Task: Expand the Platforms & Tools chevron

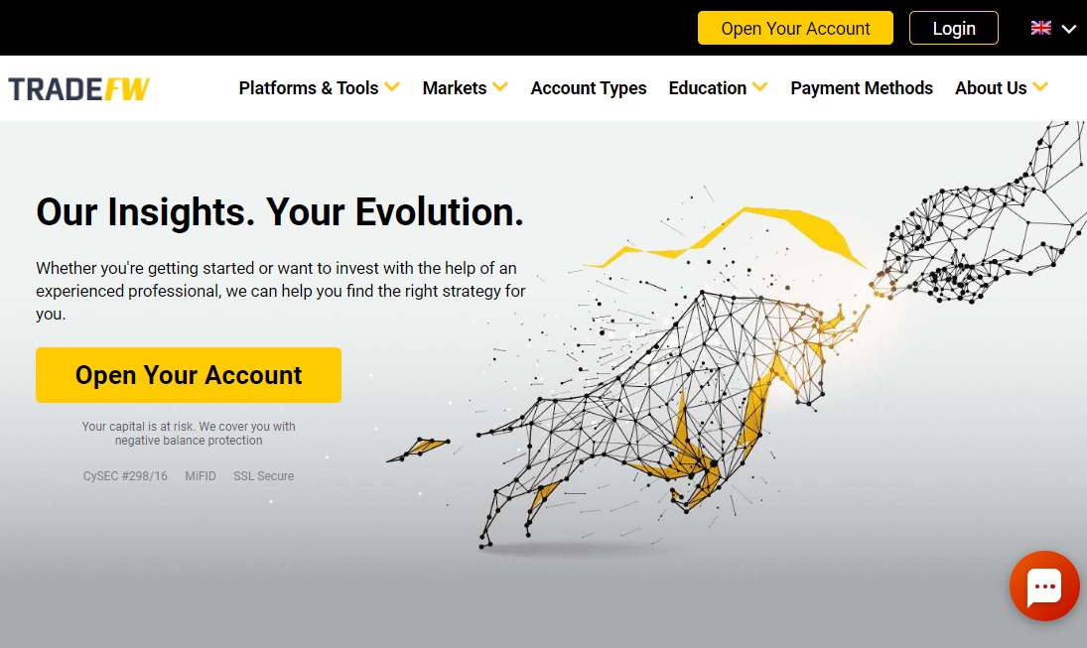Action: tap(392, 87)
